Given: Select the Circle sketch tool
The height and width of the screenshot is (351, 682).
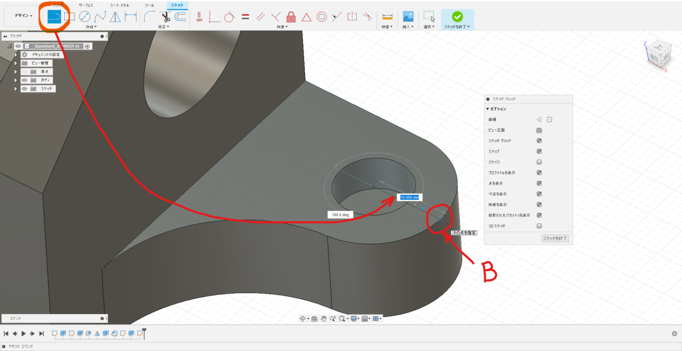Looking at the screenshot, I should point(85,16).
